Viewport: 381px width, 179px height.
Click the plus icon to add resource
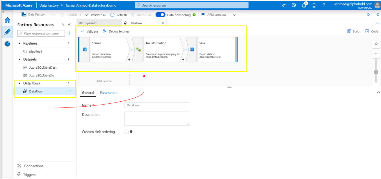pos(69,33)
